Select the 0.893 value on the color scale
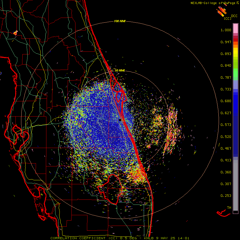 click(226, 54)
